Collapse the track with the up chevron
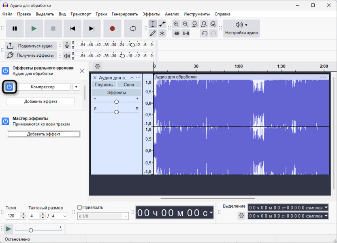 coord(132,78)
